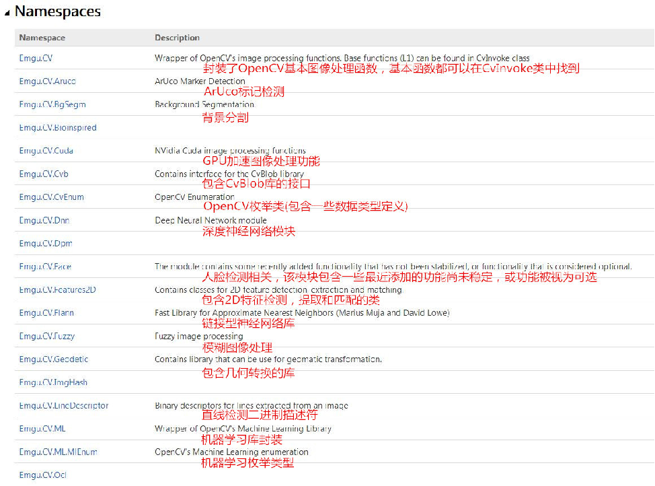Open the Emgu.CV.Fuzzy namespace link
The width and height of the screenshot is (655, 486).
coord(47,337)
